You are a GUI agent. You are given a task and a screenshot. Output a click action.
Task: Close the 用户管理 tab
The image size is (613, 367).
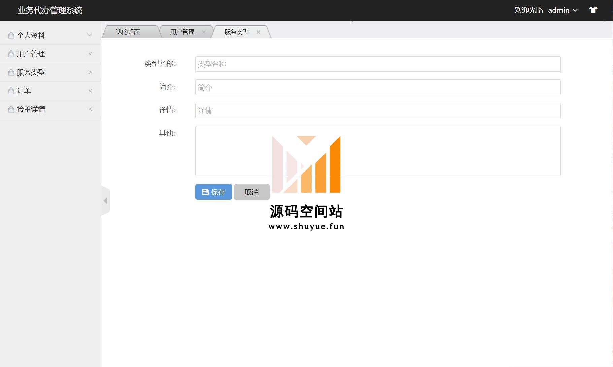click(x=204, y=32)
